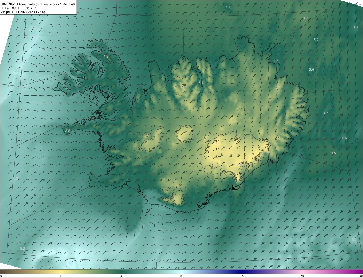Click the 4.3 value over the Westfjords

[106, 57]
